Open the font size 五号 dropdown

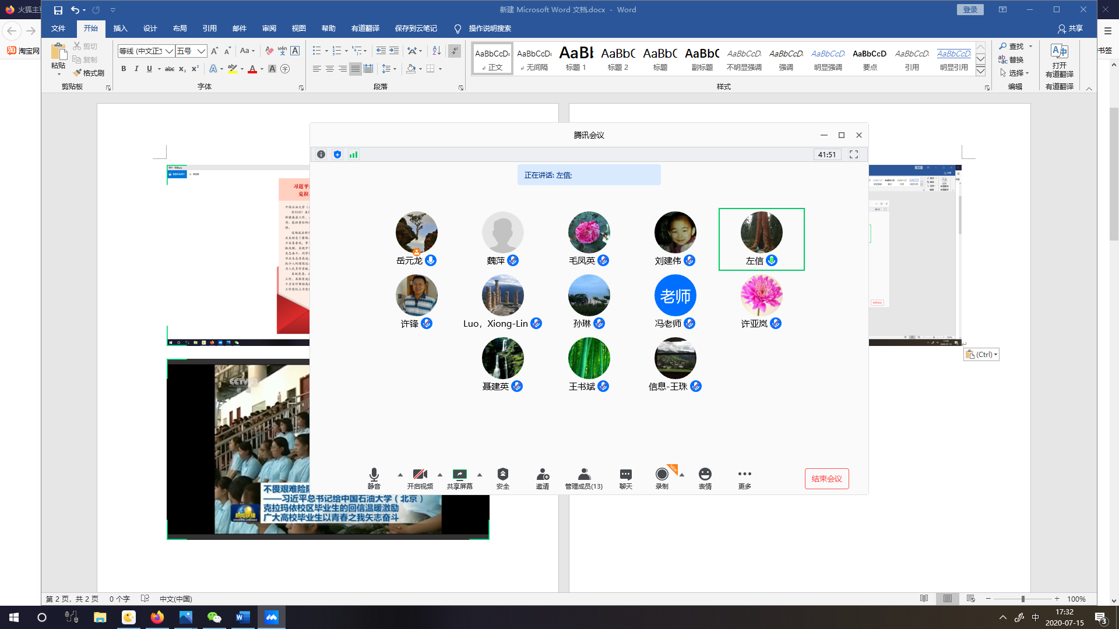click(x=201, y=51)
